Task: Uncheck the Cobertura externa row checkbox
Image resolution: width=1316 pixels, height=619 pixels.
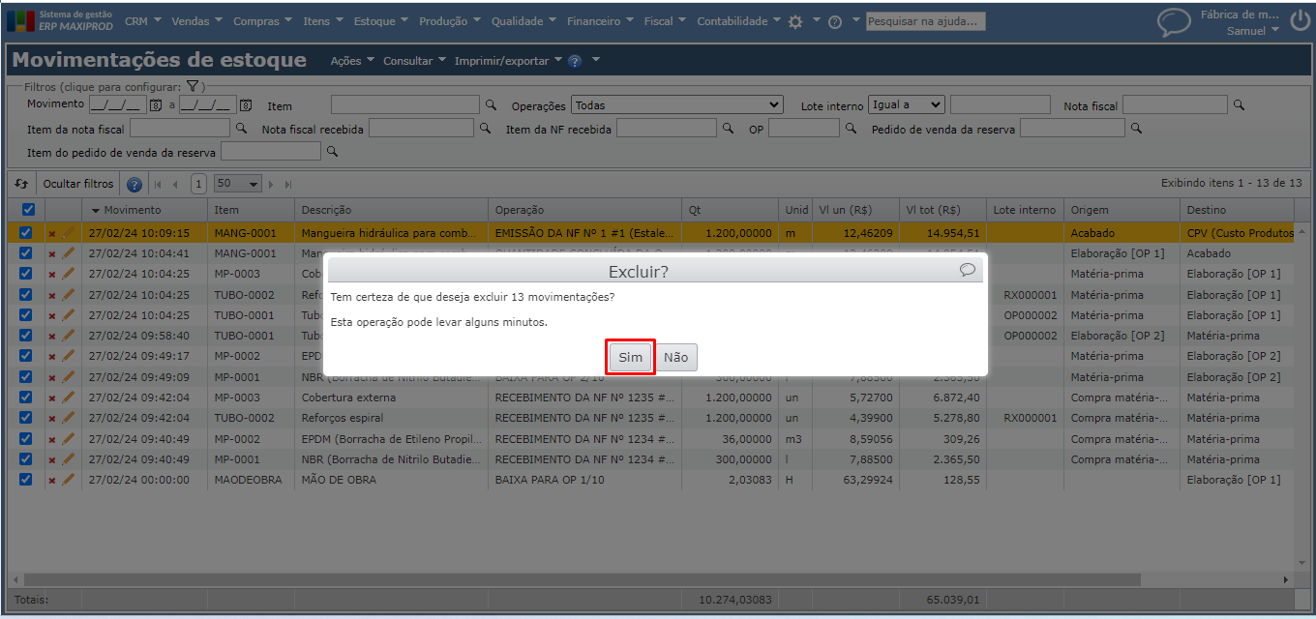Action: point(26,398)
